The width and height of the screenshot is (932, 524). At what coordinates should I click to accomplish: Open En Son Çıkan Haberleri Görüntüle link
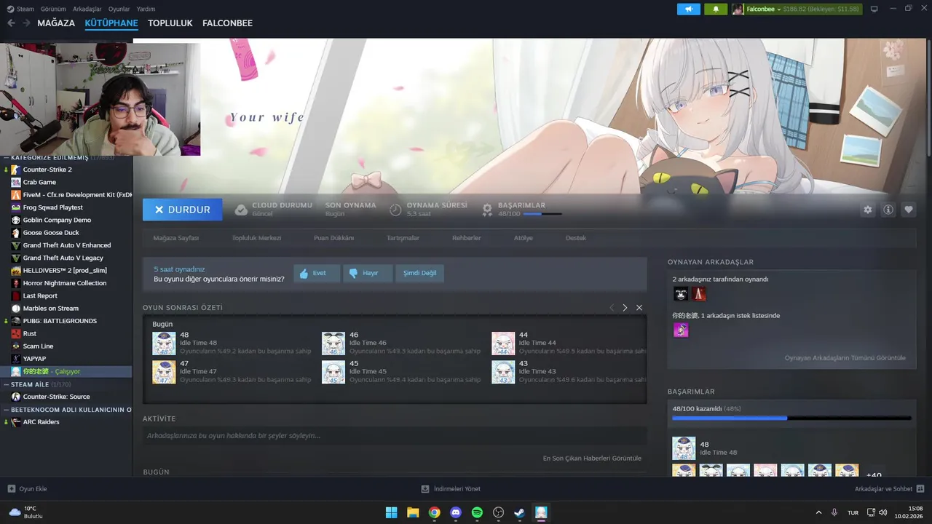coord(592,458)
